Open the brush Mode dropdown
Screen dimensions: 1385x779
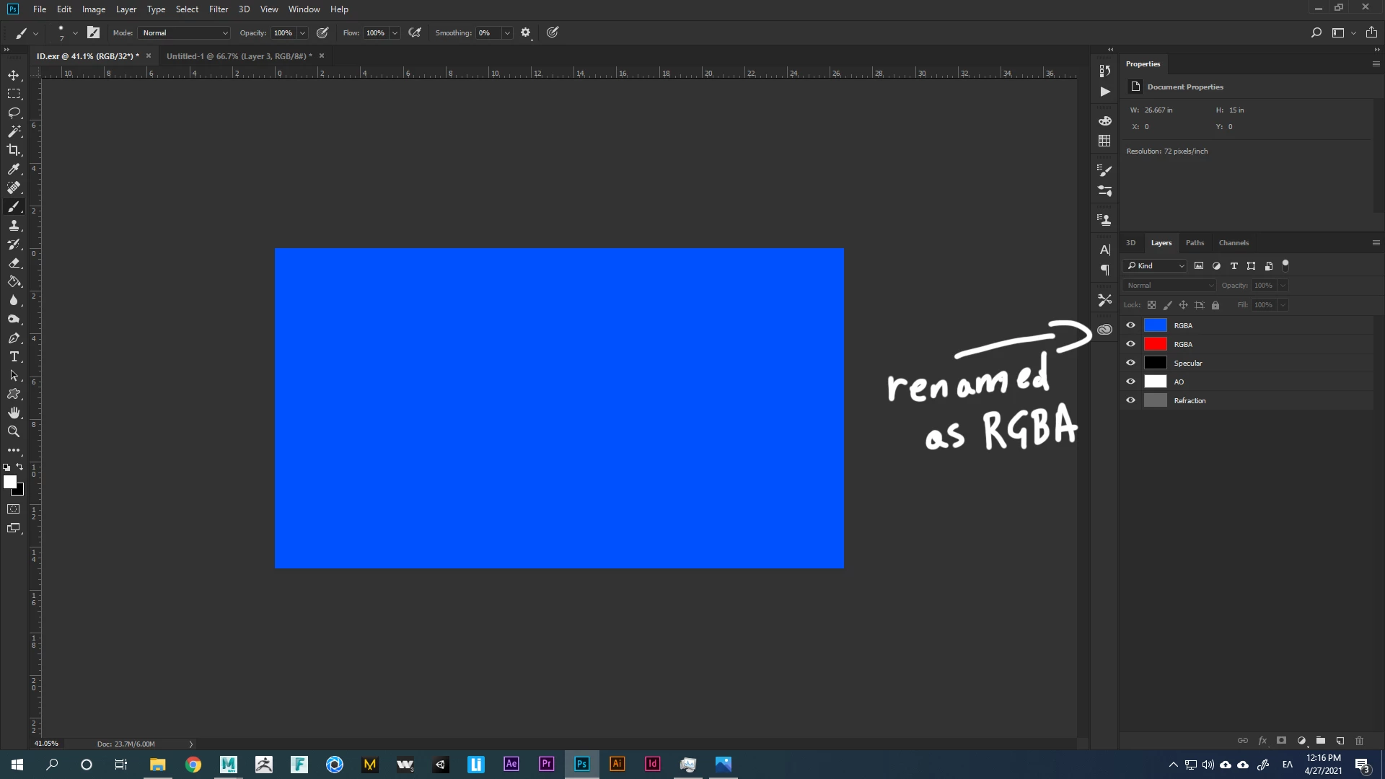pos(185,33)
